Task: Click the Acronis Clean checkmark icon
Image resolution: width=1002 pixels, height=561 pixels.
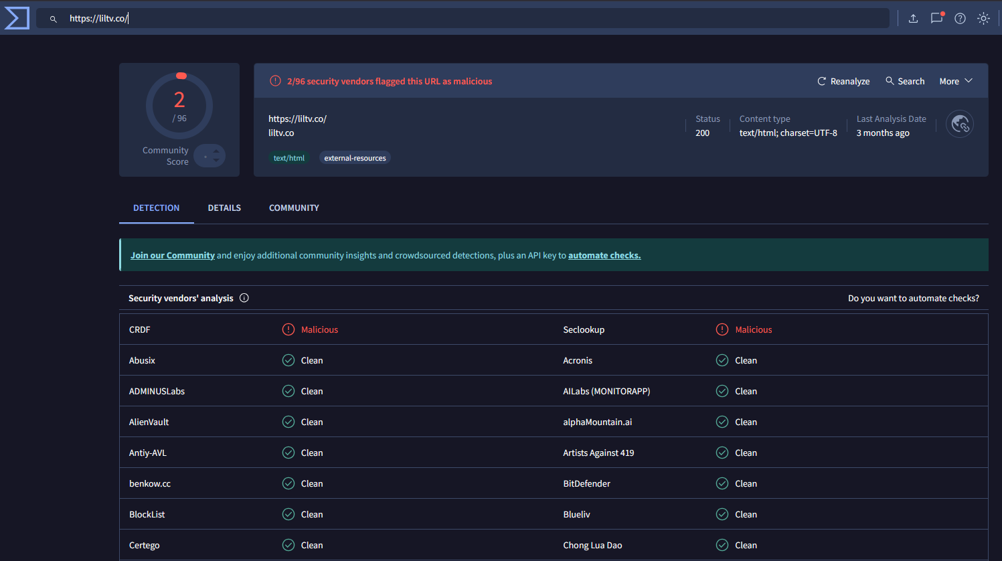Action: (x=722, y=360)
